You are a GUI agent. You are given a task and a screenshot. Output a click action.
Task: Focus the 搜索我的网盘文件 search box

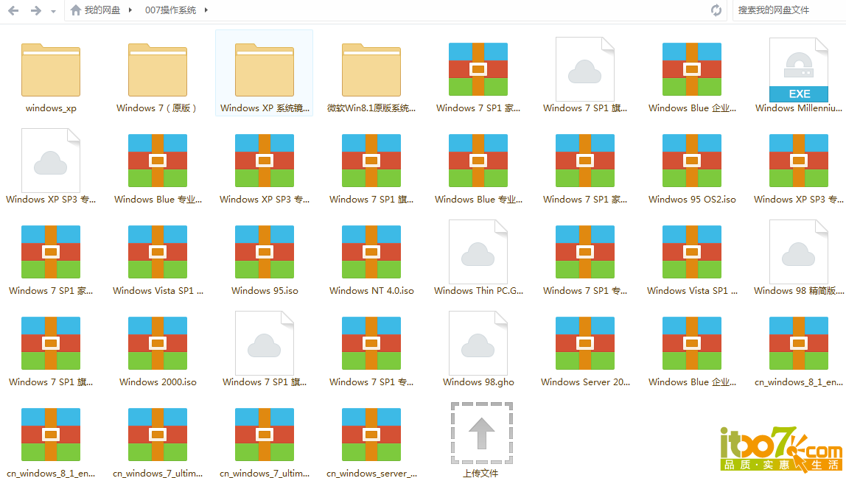pyautogui.click(x=789, y=10)
